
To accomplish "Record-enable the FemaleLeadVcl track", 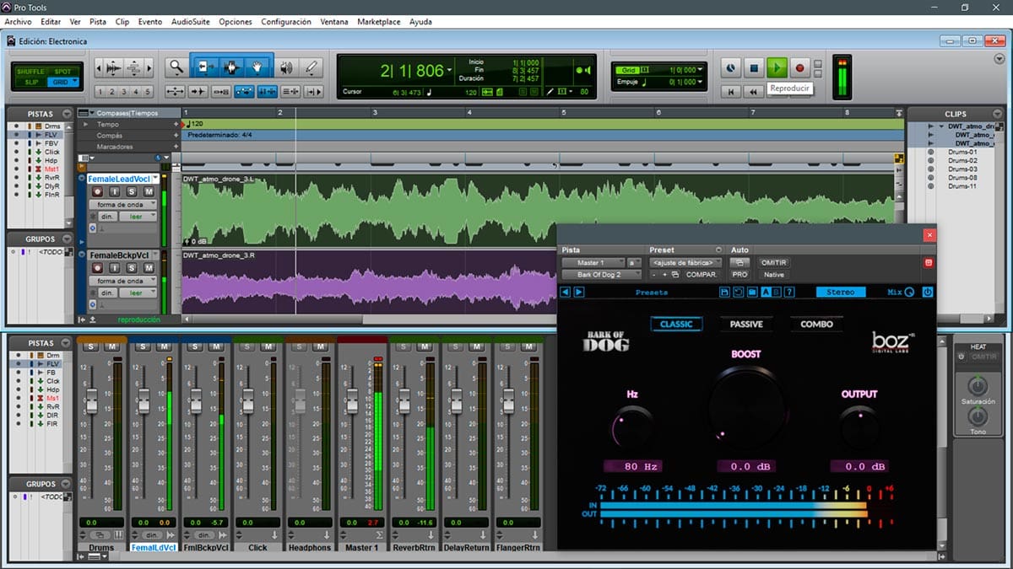I will (97, 192).
